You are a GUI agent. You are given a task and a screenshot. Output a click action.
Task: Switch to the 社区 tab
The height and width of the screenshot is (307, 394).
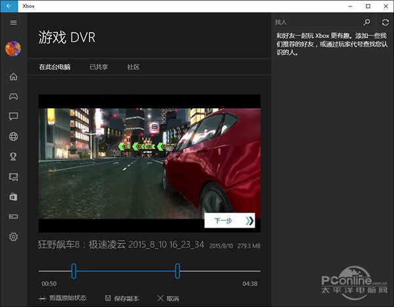pyautogui.click(x=133, y=67)
